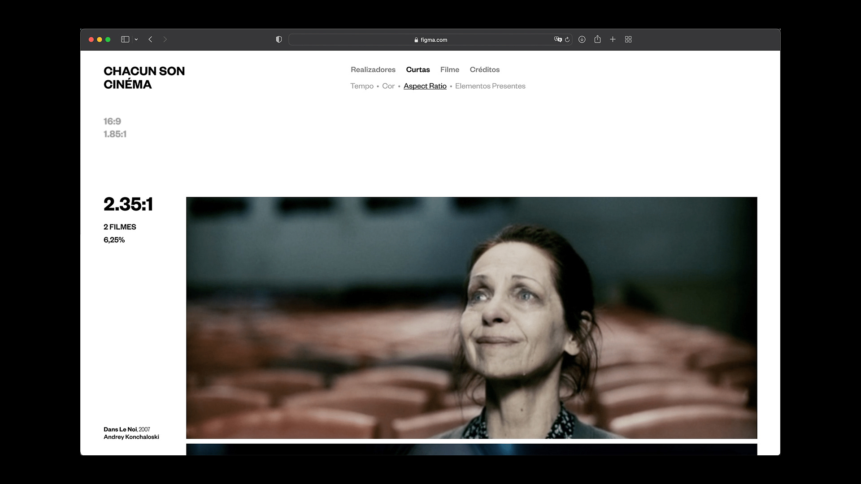The image size is (861, 484).
Task: Switch to Elementos Presentes submenu
Action: [x=490, y=86]
